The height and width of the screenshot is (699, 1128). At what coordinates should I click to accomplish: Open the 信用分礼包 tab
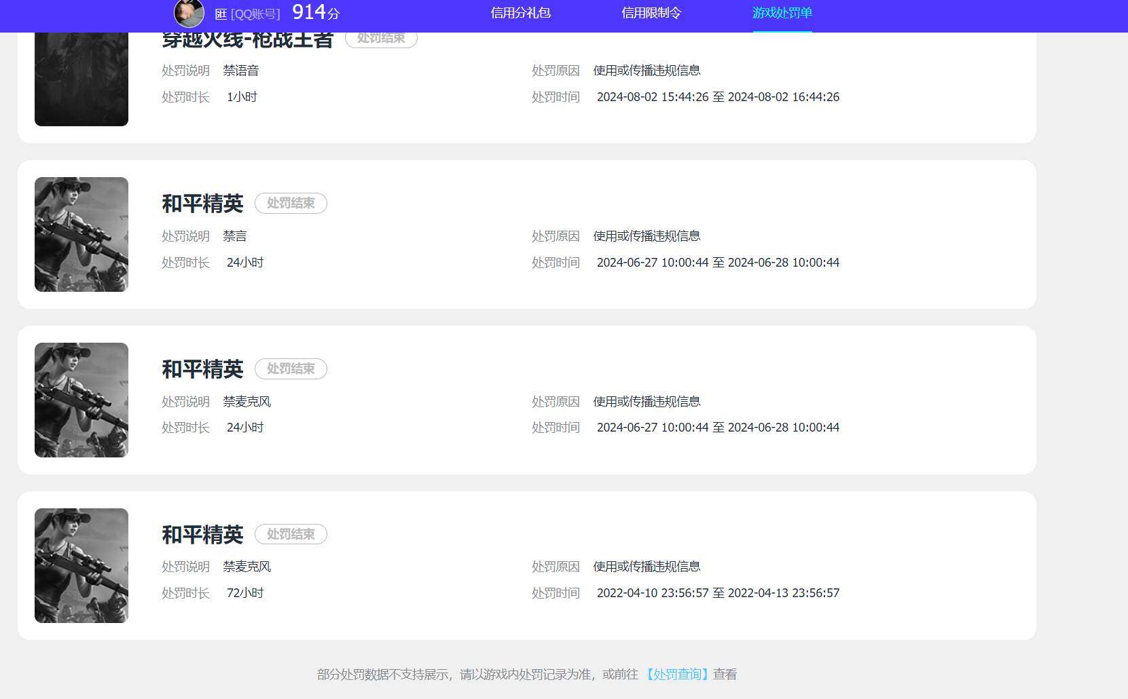click(x=521, y=13)
